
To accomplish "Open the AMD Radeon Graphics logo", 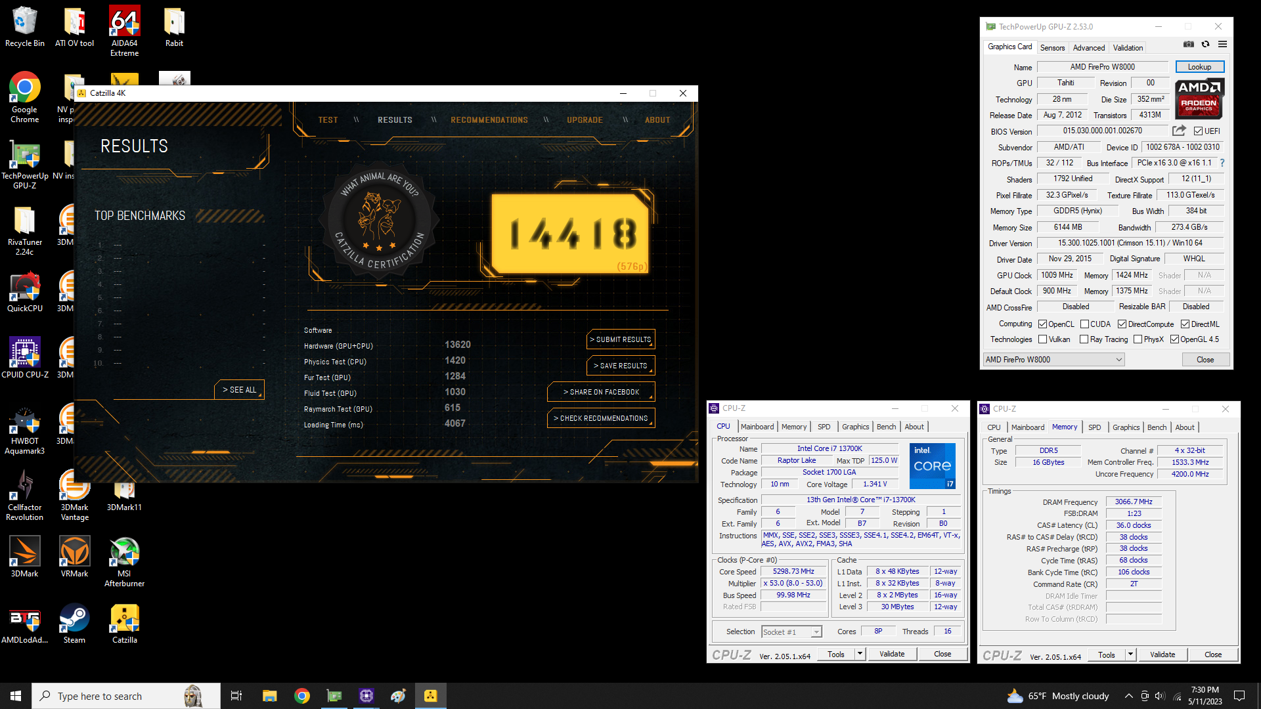I will tap(1199, 98).
